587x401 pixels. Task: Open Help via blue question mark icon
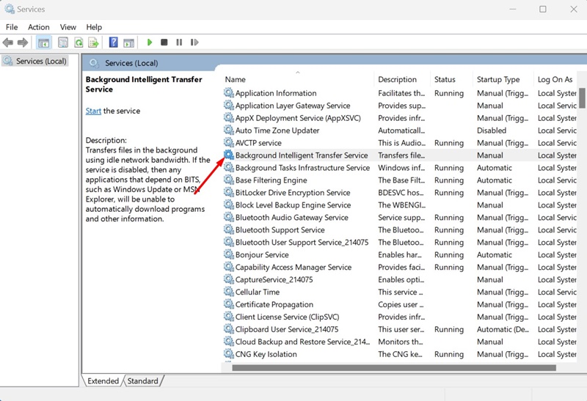coord(113,43)
